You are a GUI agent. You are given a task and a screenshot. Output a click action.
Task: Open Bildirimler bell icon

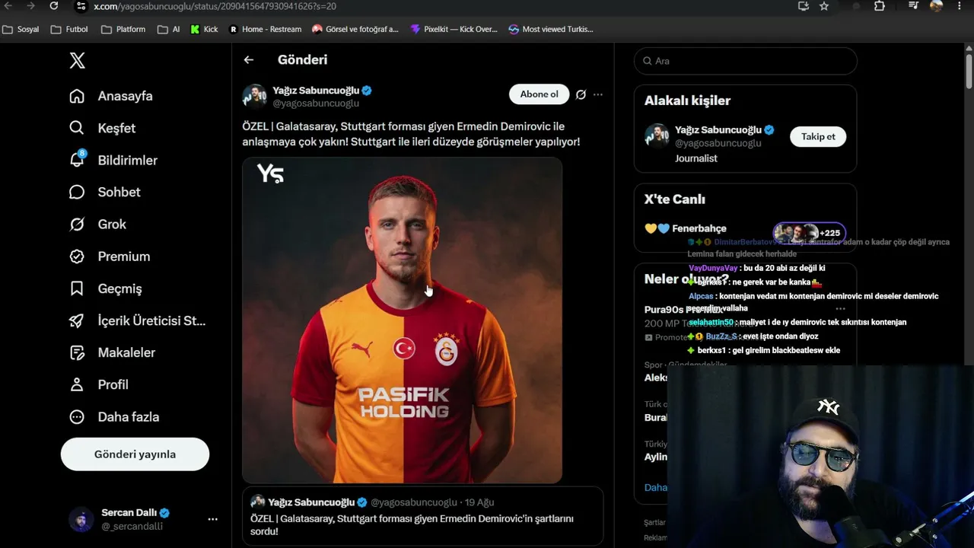tap(77, 160)
